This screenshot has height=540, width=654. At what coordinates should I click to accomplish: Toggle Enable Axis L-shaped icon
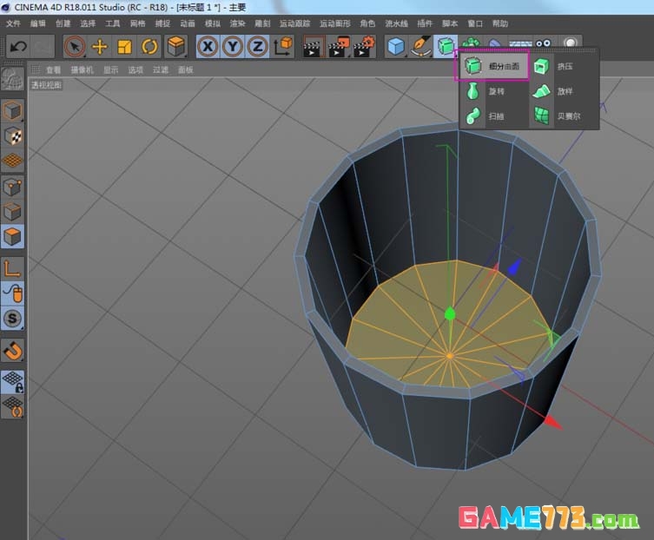coord(12,269)
